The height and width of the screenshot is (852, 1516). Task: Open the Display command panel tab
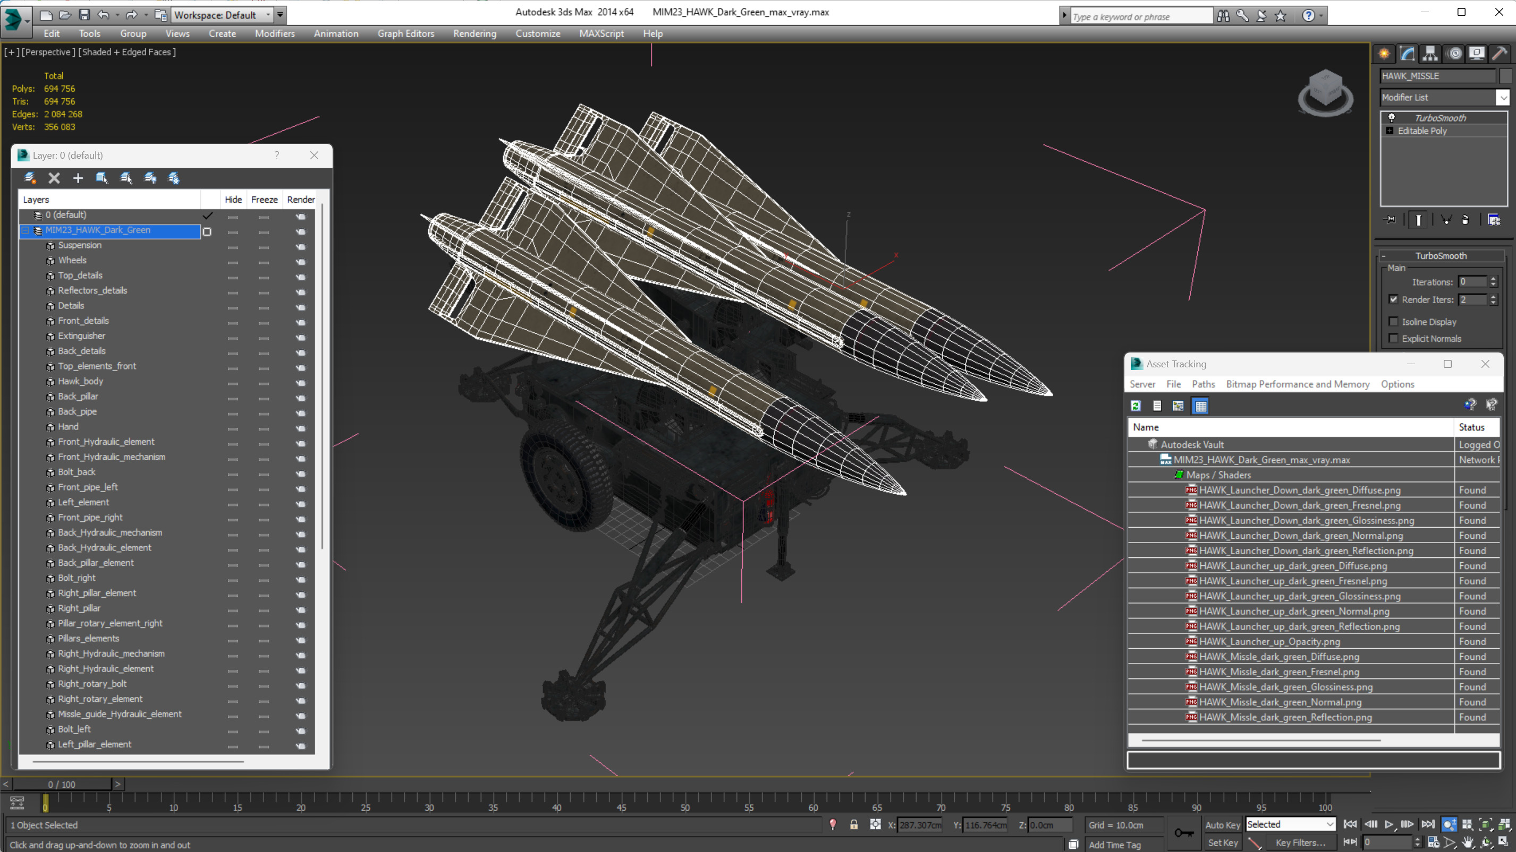coord(1477,54)
